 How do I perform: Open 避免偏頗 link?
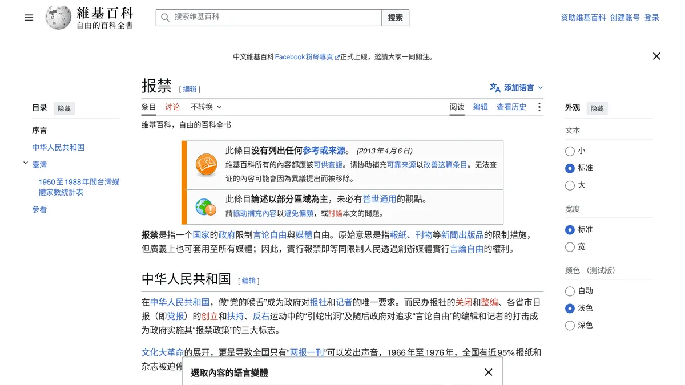click(299, 213)
